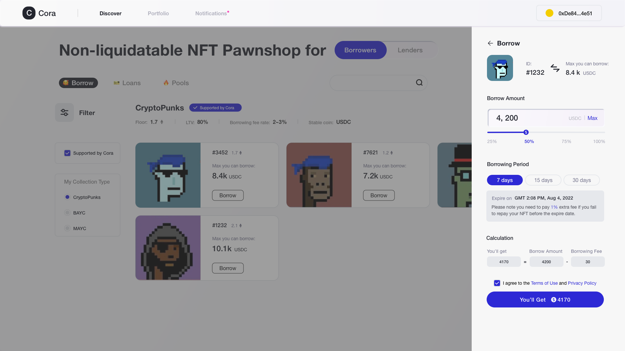Click the Ethereum icon on card #7621
This screenshot has width=625, height=351.
392,153
